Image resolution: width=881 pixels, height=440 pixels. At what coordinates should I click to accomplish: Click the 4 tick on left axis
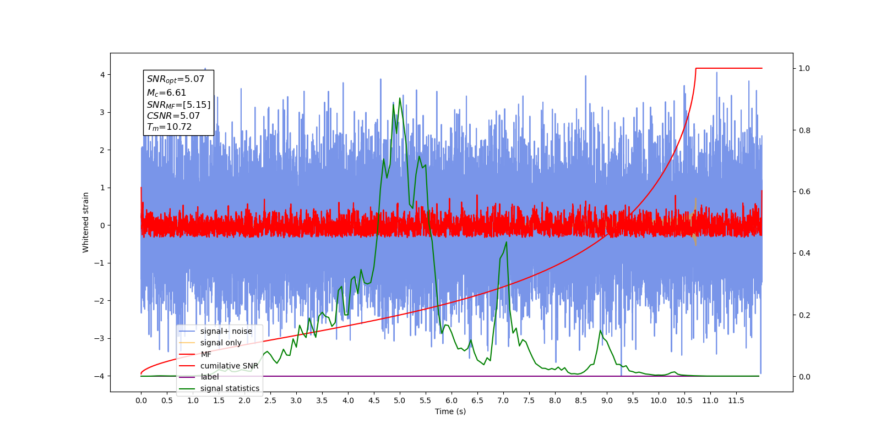click(x=102, y=75)
